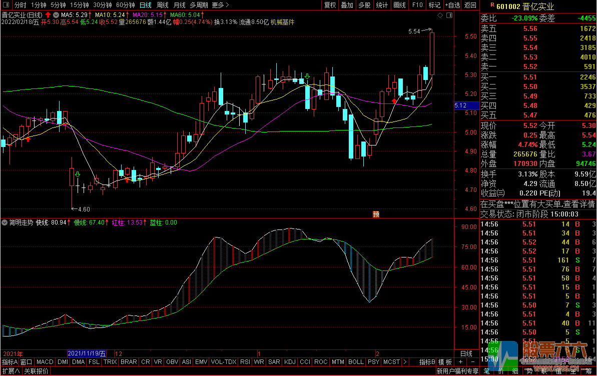Click the 2021/11/19/五 date marker
Screen dimensions: 597x376
(87, 353)
